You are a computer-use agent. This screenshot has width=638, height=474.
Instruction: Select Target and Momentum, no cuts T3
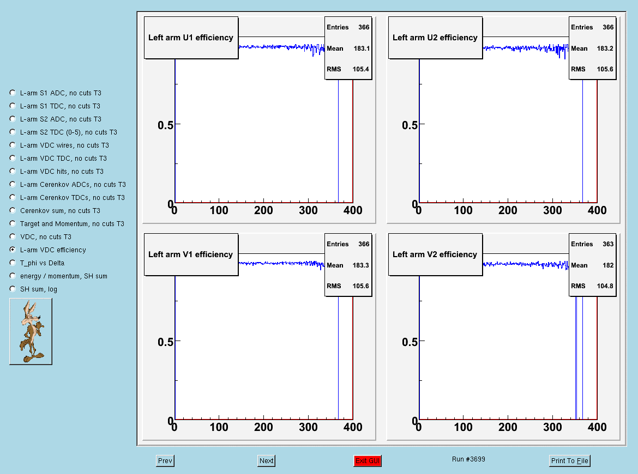coord(13,223)
